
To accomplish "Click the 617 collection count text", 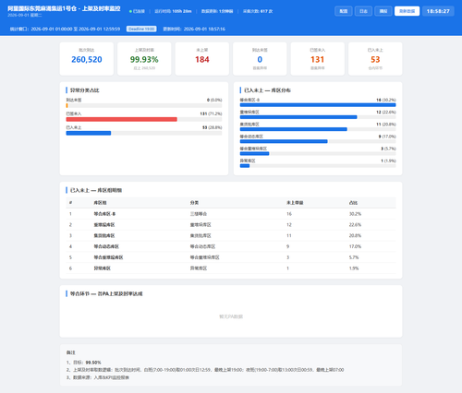I will pyautogui.click(x=258, y=11).
